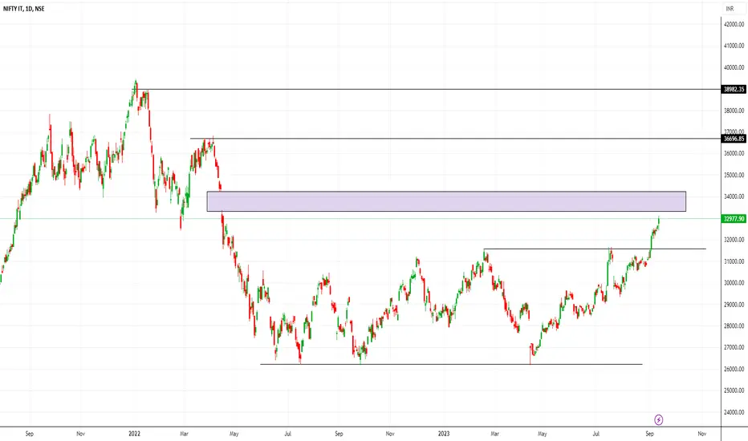Click the Nov label at far right of time axis
The image size is (748, 441).
(x=701, y=434)
